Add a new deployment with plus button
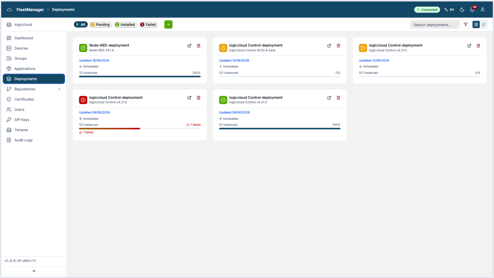The image size is (494, 278). [168, 25]
